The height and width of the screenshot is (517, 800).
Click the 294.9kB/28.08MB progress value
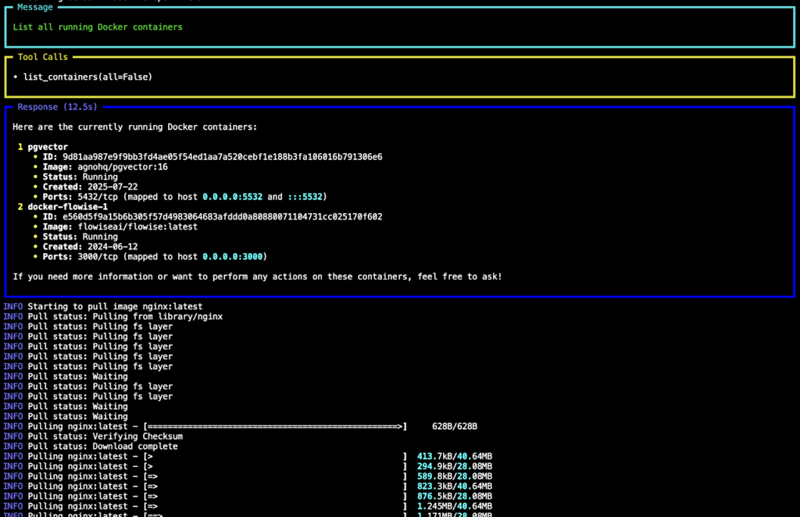click(x=455, y=466)
